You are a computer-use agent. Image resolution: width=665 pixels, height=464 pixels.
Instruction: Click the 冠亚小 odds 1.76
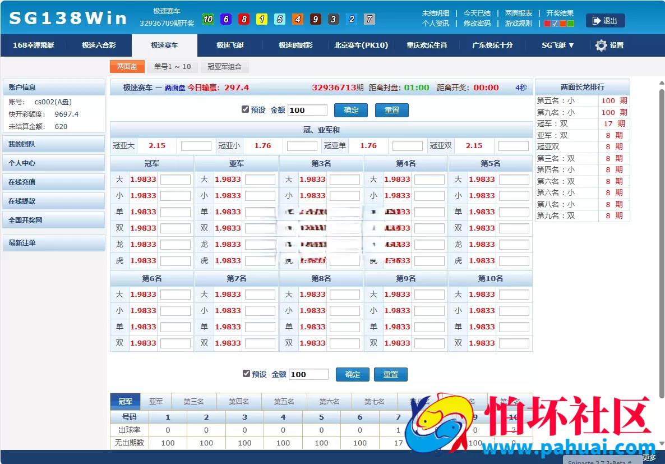[x=262, y=146]
